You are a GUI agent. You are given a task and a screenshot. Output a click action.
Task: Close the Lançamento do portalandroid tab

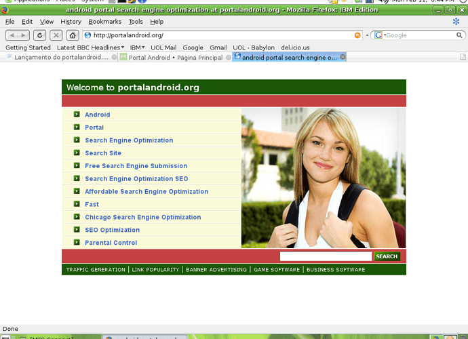coord(114,57)
